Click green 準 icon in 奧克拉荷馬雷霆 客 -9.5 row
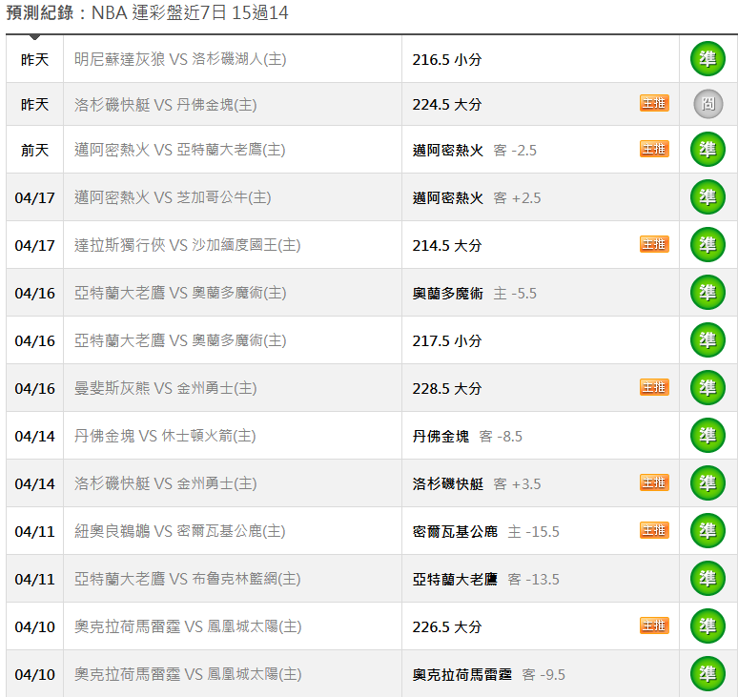Viewport: 738px width, 697px height. 707,674
